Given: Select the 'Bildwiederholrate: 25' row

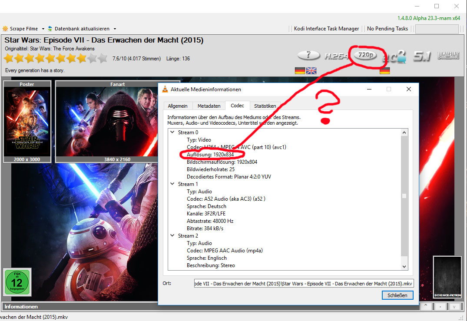Looking at the screenshot, I should (x=211, y=169).
